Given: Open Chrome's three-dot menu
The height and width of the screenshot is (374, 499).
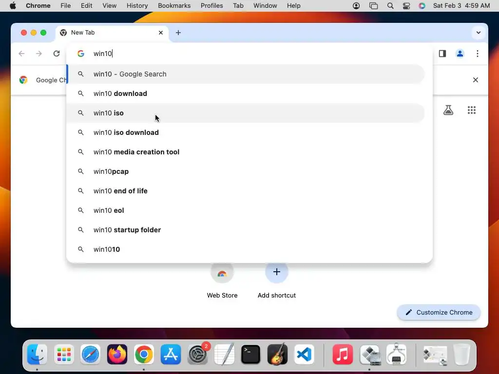Looking at the screenshot, I should [478, 54].
